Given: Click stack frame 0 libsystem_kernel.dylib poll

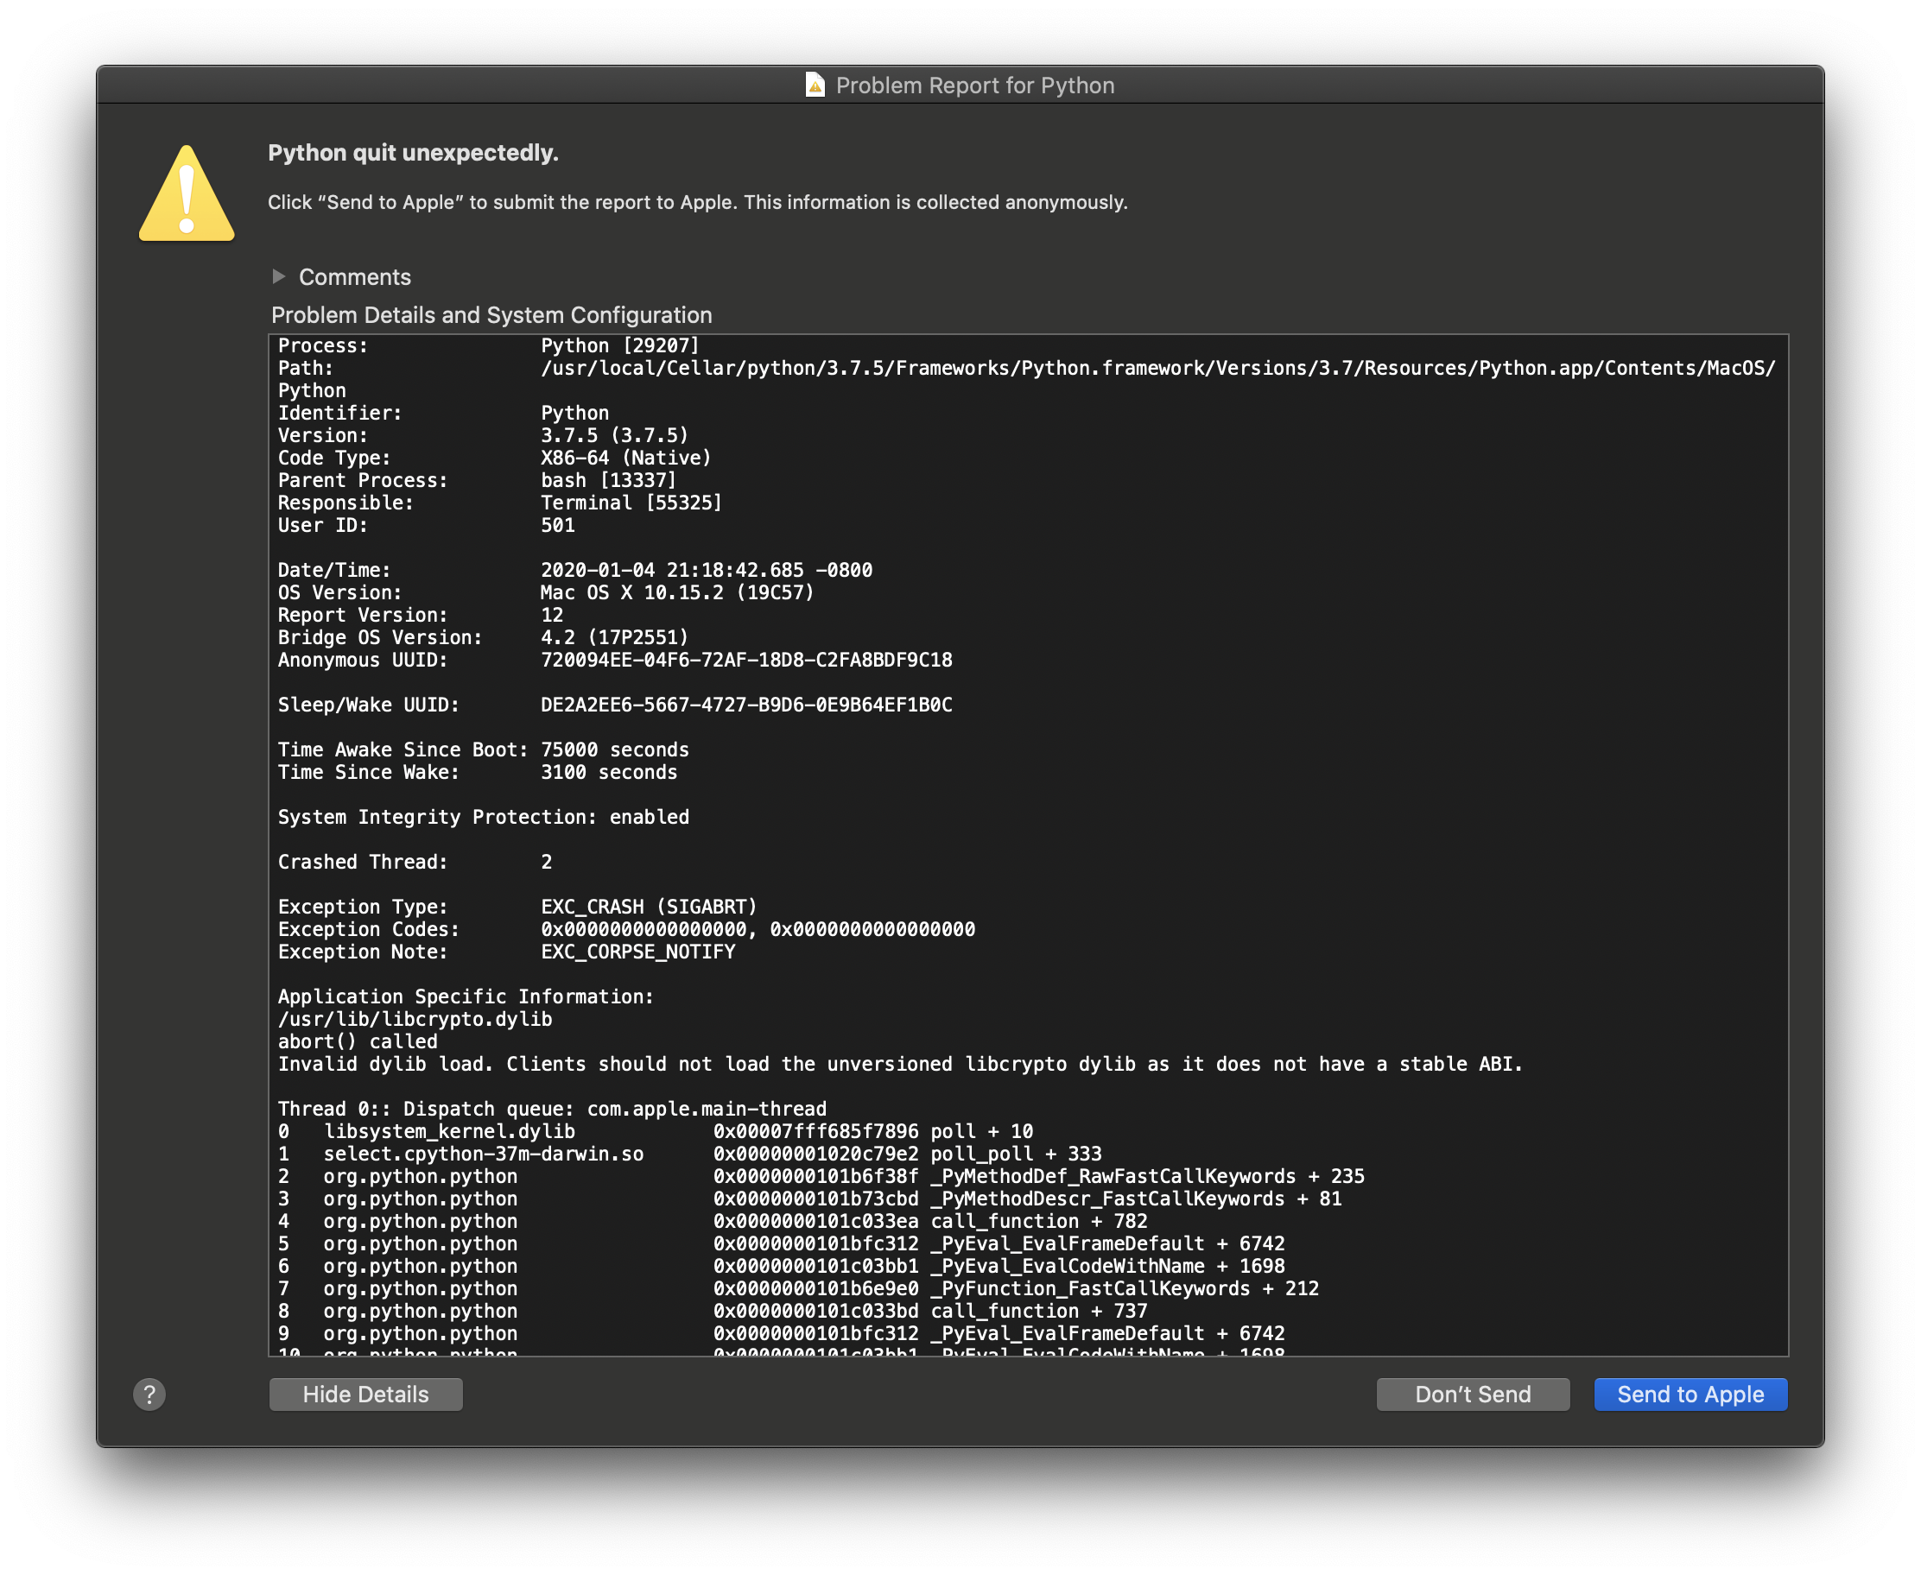Looking at the screenshot, I should (x=655, y=1131).
